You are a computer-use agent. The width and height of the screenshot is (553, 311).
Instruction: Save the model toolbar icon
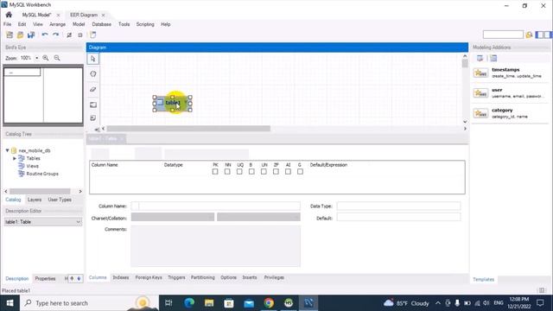coord(31,35)
